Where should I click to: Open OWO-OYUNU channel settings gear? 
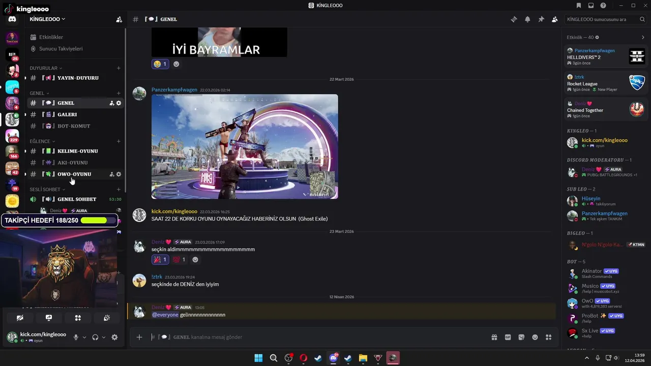[119, 174]
